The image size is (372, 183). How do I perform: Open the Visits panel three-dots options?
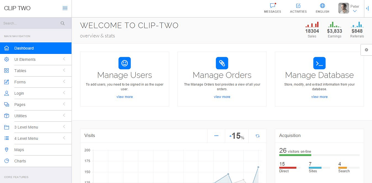pos(216,136)
